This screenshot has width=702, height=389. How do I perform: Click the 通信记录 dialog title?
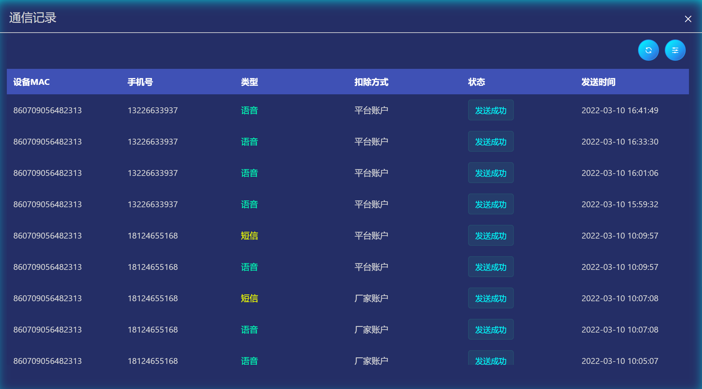click(33, 18)
